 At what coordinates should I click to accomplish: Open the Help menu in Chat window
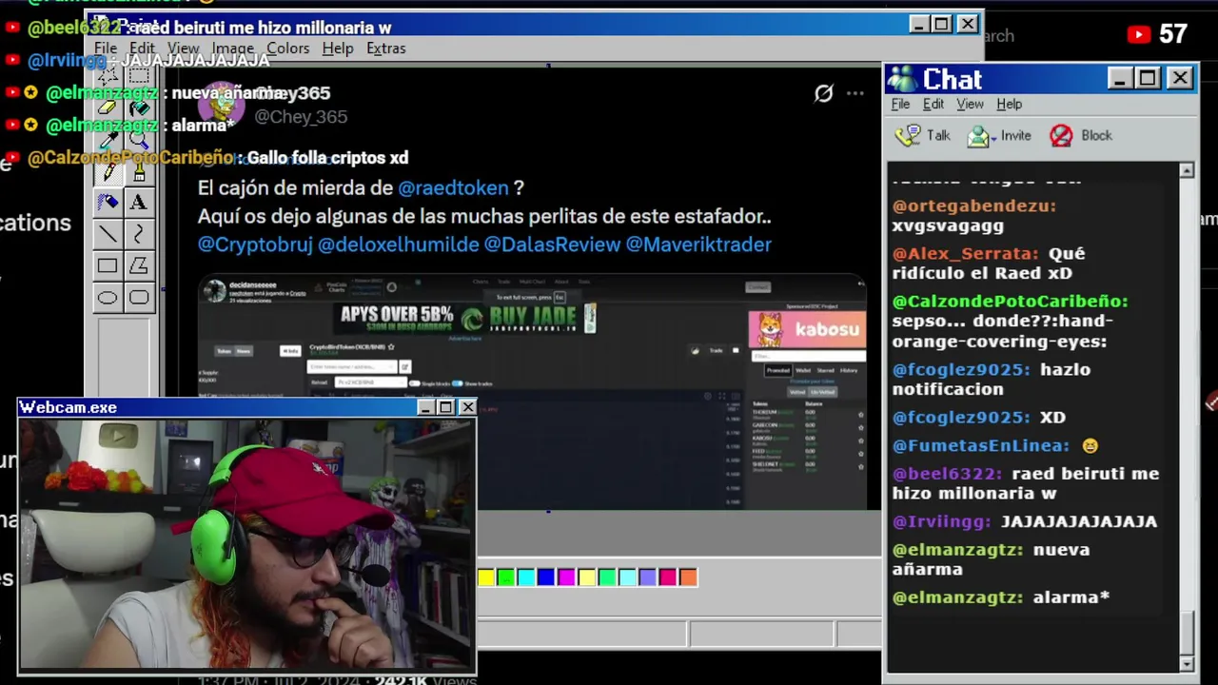[x=1009, y=104]
